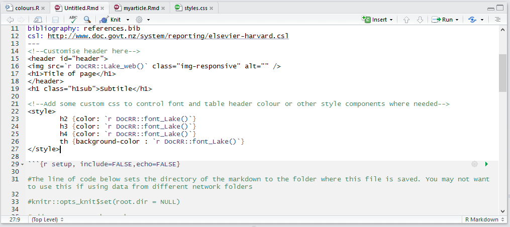Image resolution: width=510 pixels, height=227 pixels.
Task: Click the publish document icon
Action: 472,20
